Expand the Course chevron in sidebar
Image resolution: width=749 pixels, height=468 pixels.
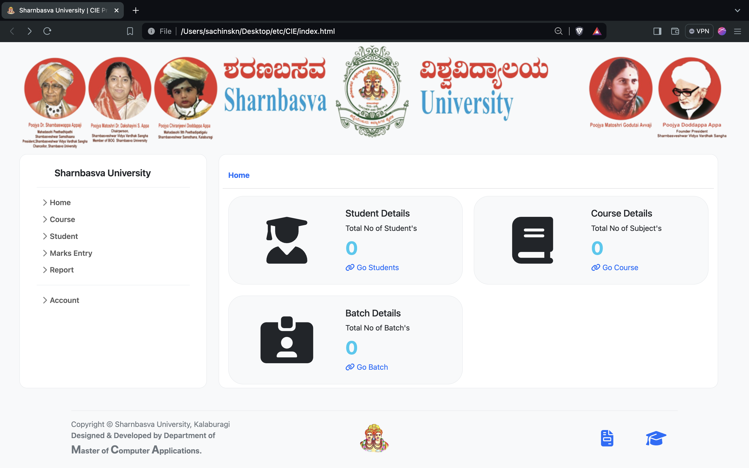pos(45,219)
